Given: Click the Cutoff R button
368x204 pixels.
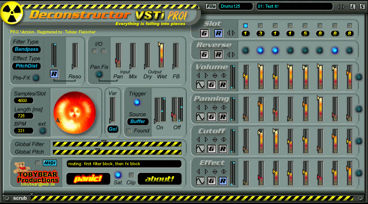Looking at the screenshot, I should (x=223, y=148).
